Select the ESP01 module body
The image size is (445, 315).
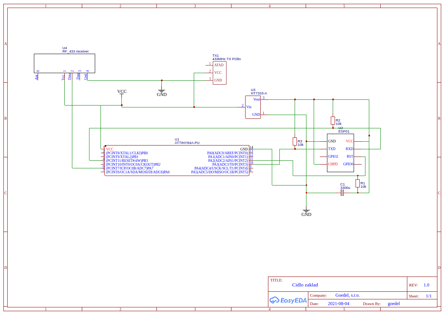340,153
